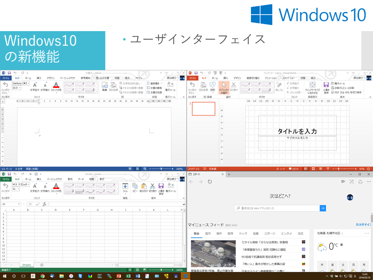Open the ホーム tab in Word
Viewport: 373px width, 280px height.
28,78
